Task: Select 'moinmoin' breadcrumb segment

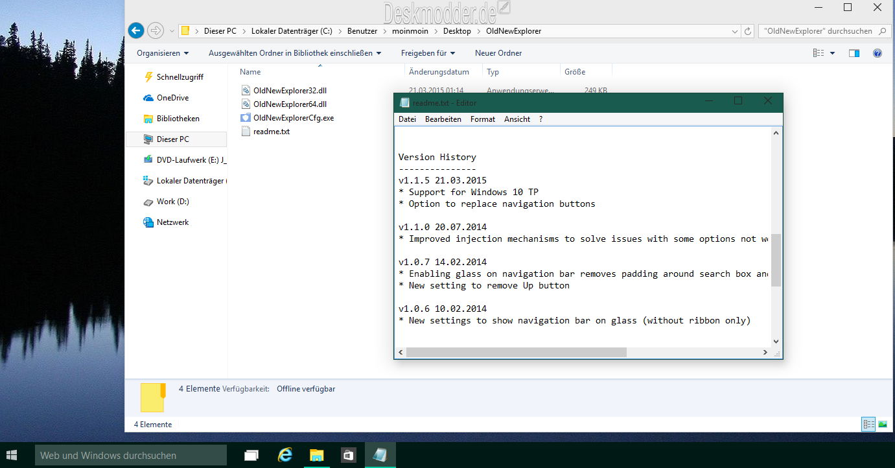Action: (411, 31)
